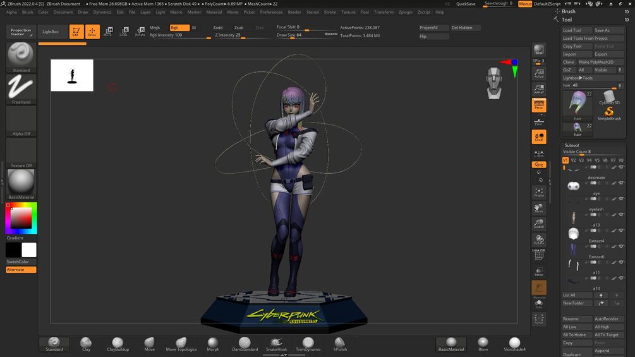The image size is (635, 357).
Task: Click the AAHalf zoom icon
Action: [x=538, y=89]
